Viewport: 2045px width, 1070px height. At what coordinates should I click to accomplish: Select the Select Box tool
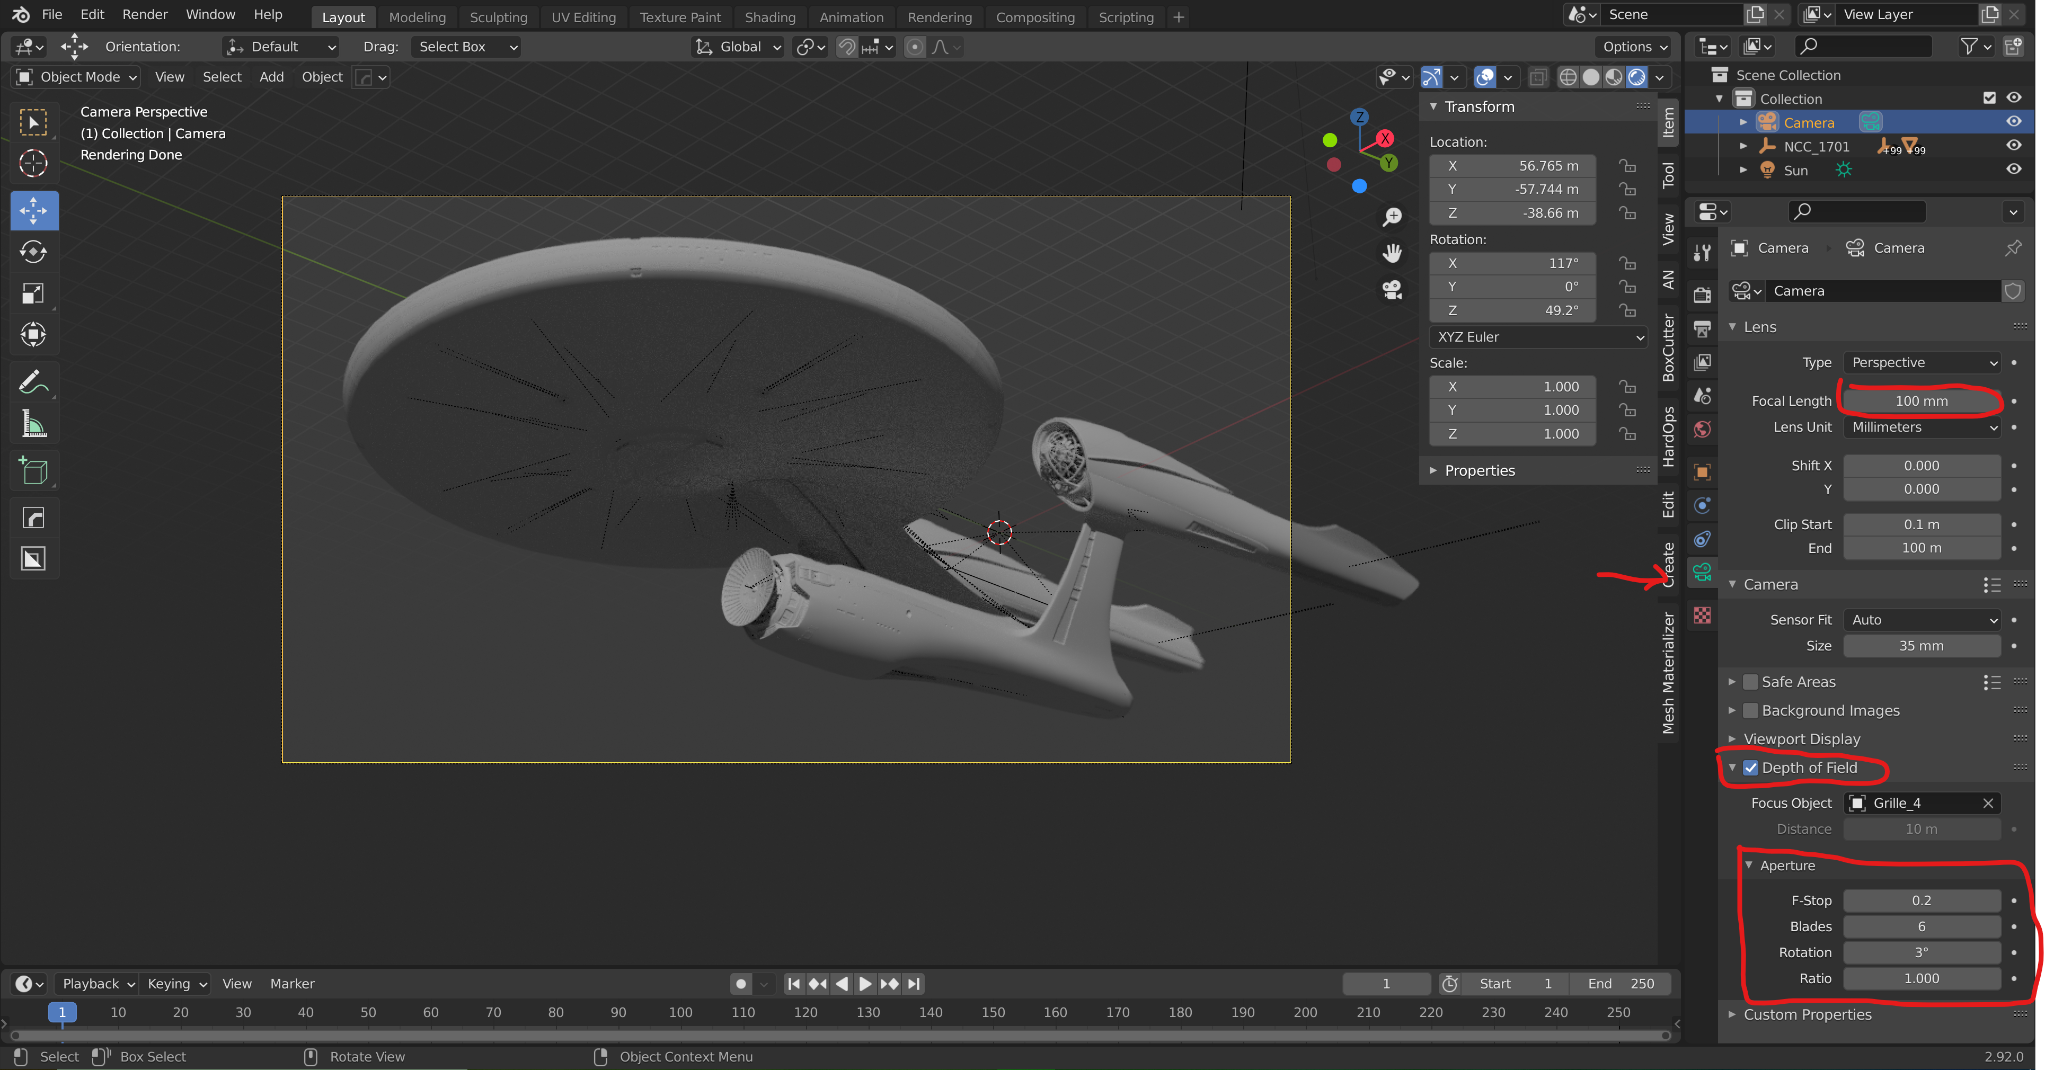pyautogui.click(x=33, y=122)
